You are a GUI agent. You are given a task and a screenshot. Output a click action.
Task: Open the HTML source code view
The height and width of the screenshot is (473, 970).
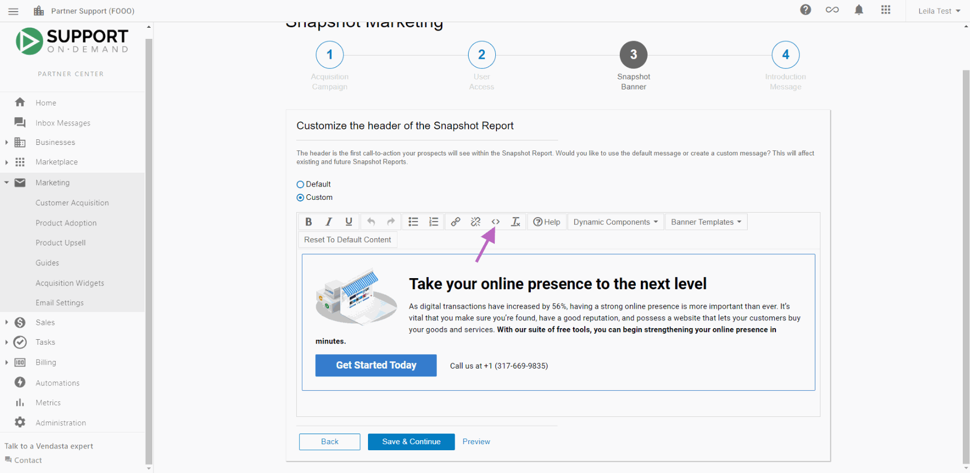point(495,222)
